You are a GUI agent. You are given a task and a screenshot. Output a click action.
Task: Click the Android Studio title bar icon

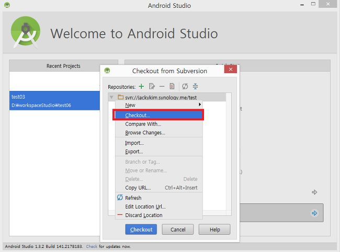(7, 5)
